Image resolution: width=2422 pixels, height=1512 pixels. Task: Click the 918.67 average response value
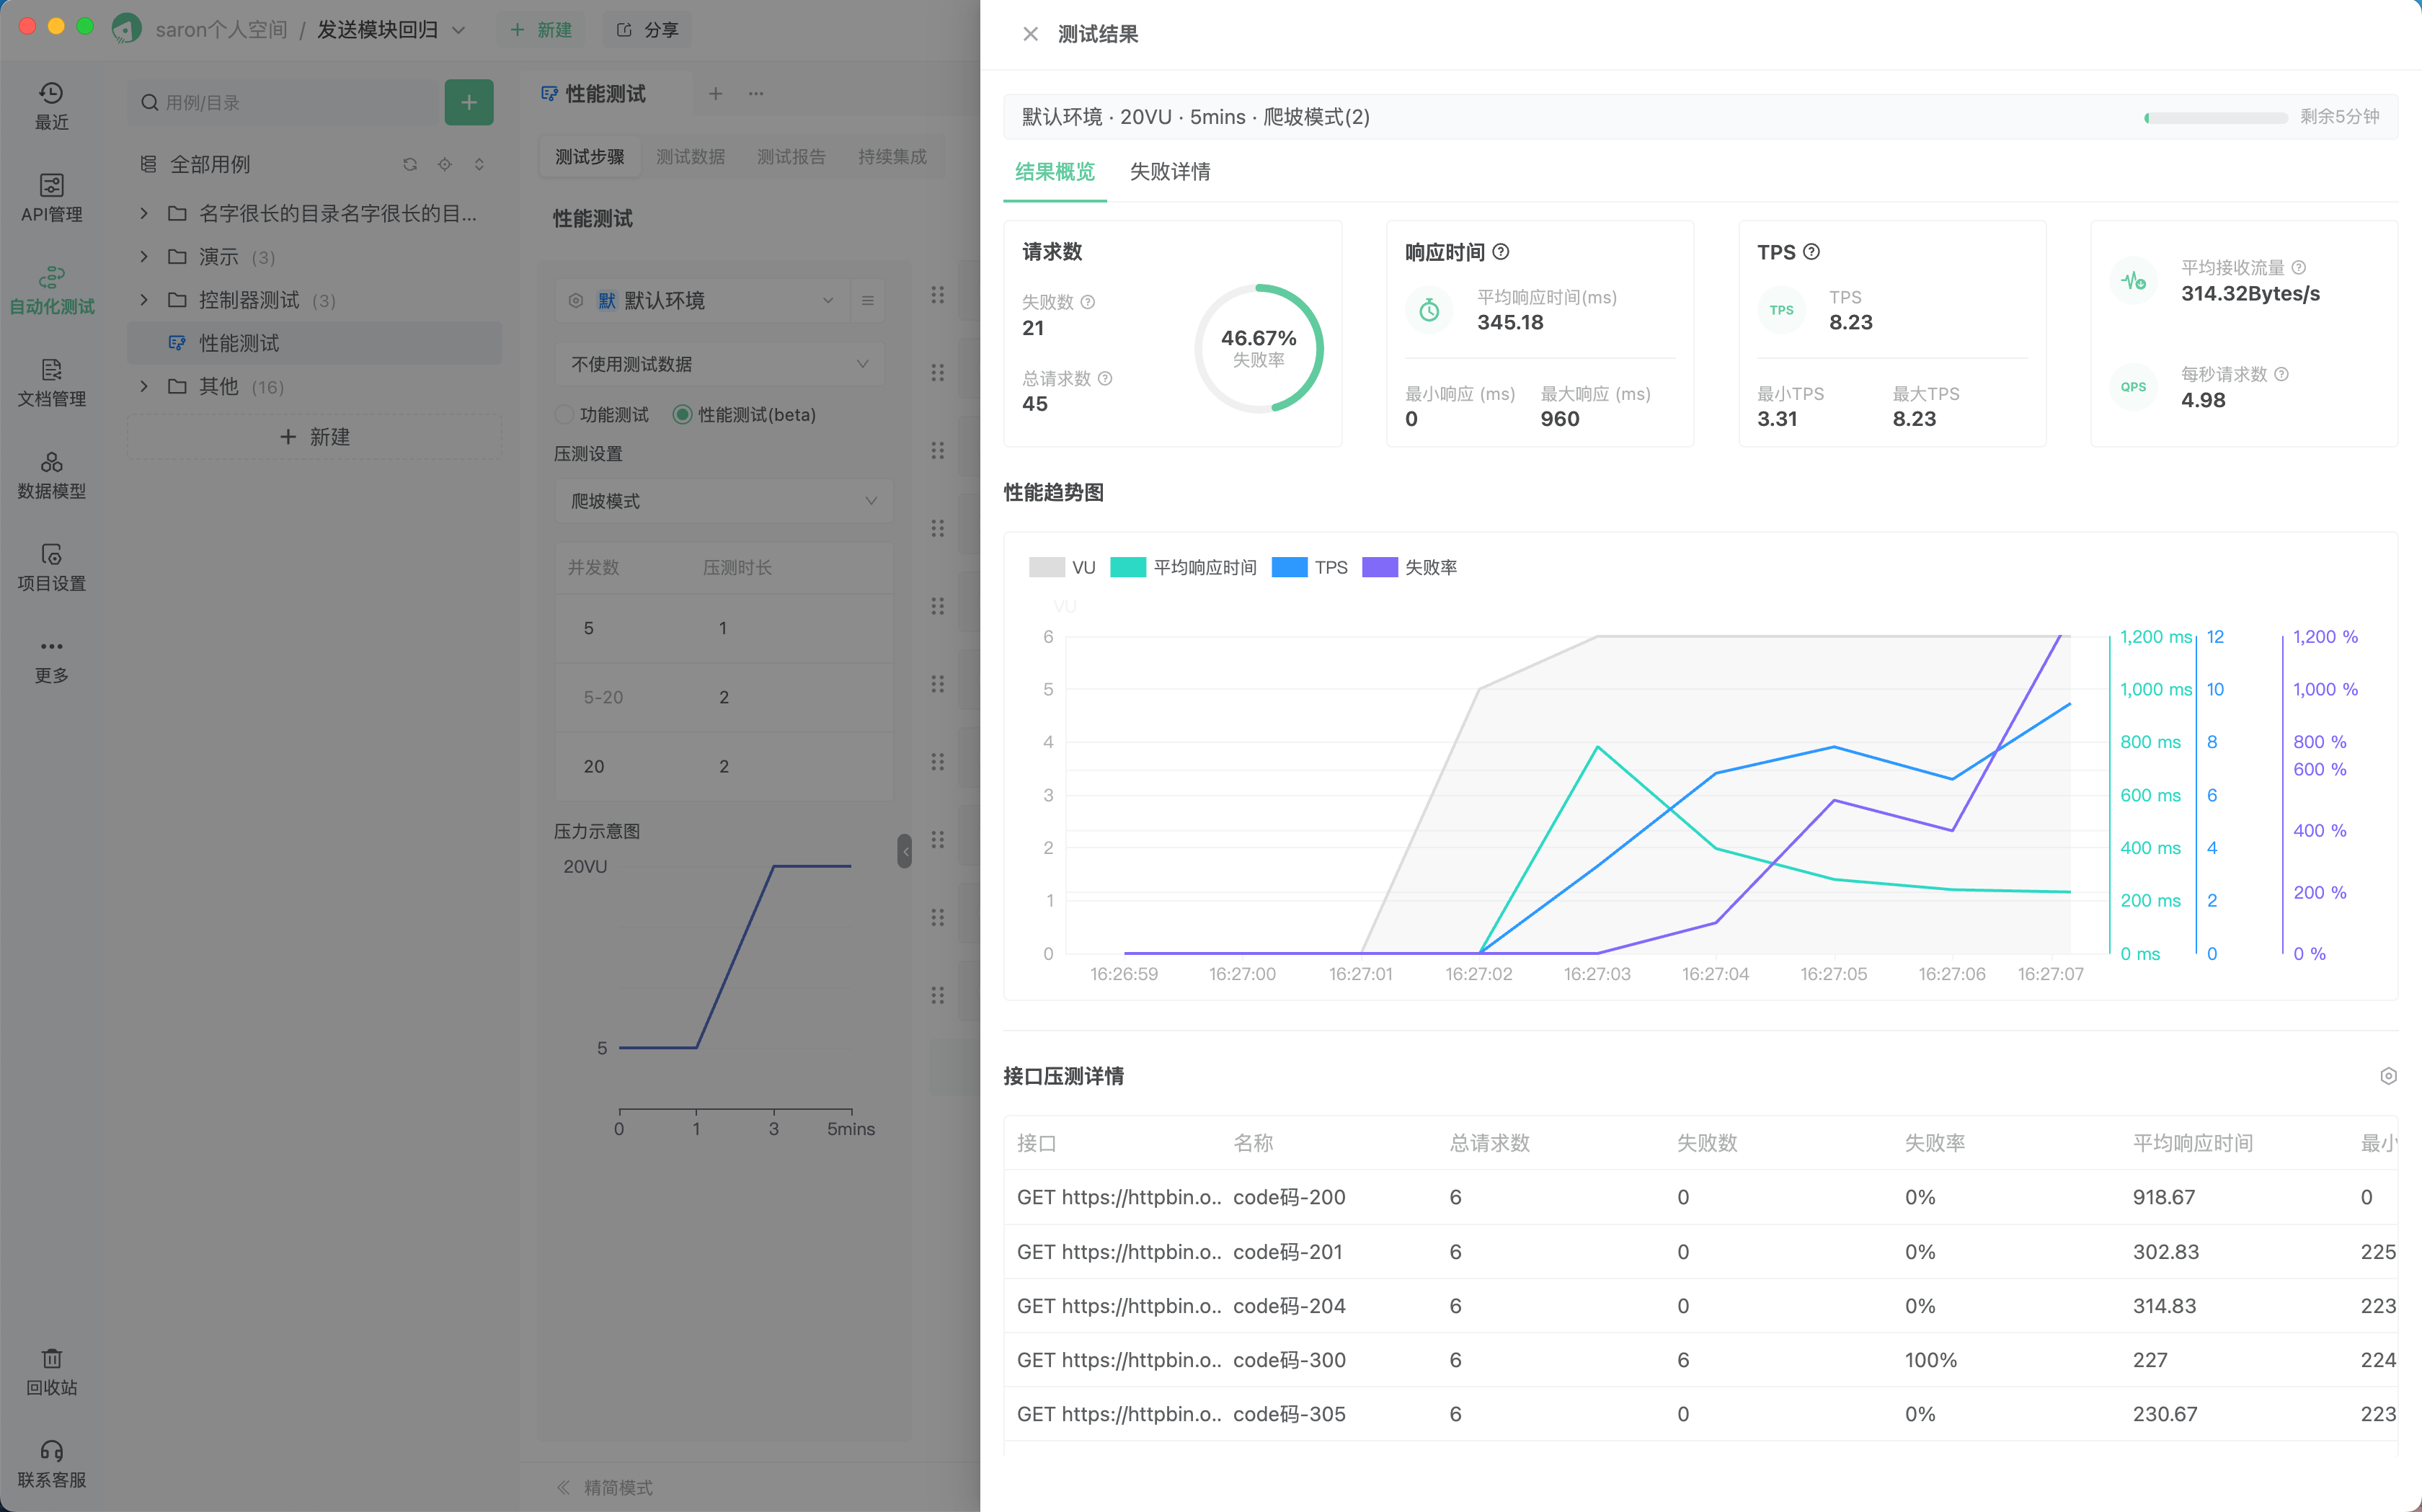tap(2163, 1197)
